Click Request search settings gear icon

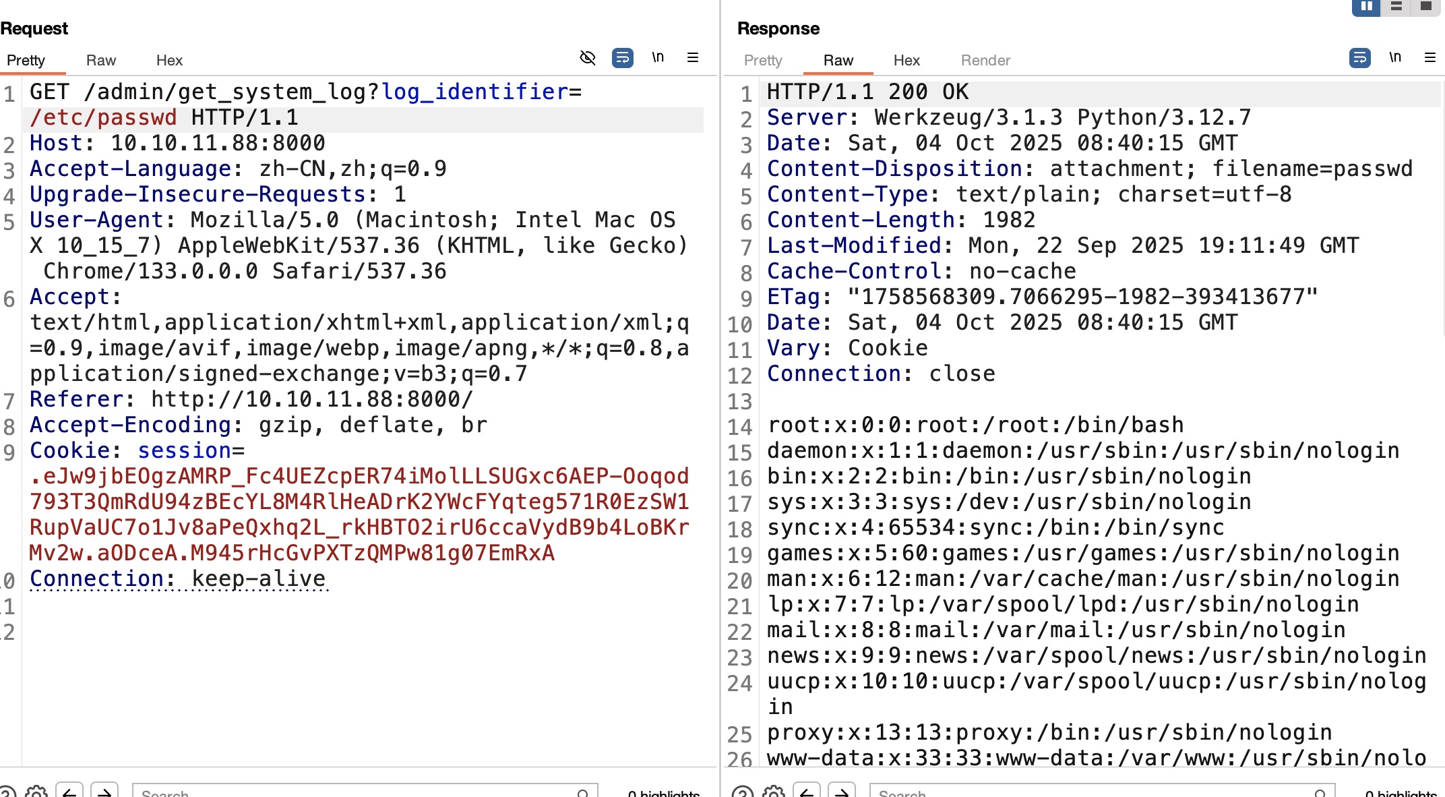click(36, 792)
